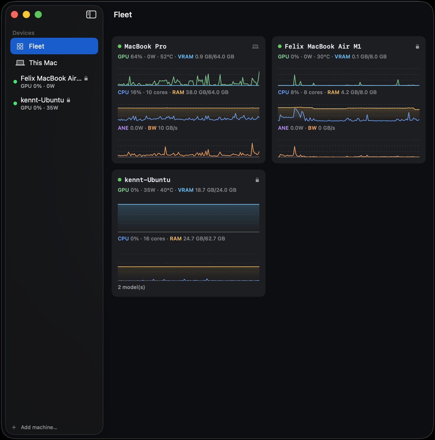Image resolution: width=435 pixels, height=440 pixels.
Task: Click green status dot of kennt-Ubuntu sidebar entry
Action: tap(15, 103)
